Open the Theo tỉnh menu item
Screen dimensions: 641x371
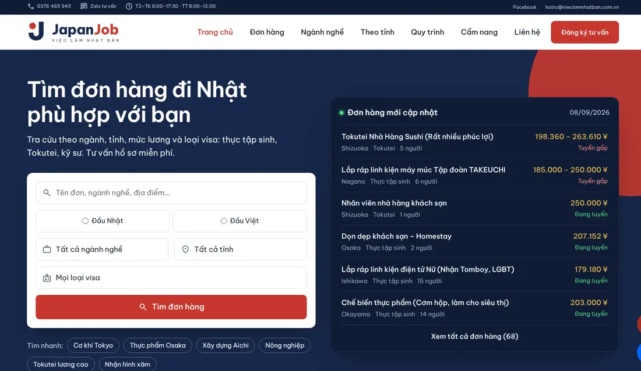tap(378, 32)
